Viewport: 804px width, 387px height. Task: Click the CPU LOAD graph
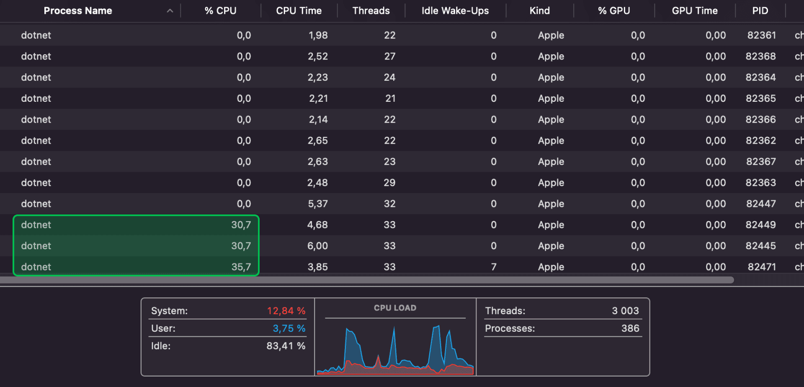tap(395, 339)
